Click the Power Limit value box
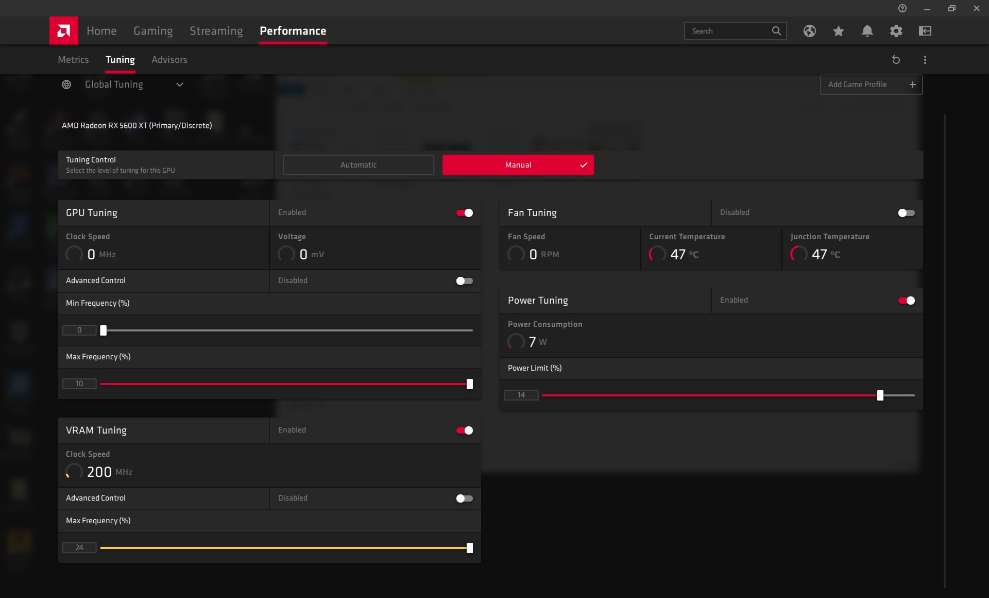Viewport: 989px width, 598px height. 521,395
